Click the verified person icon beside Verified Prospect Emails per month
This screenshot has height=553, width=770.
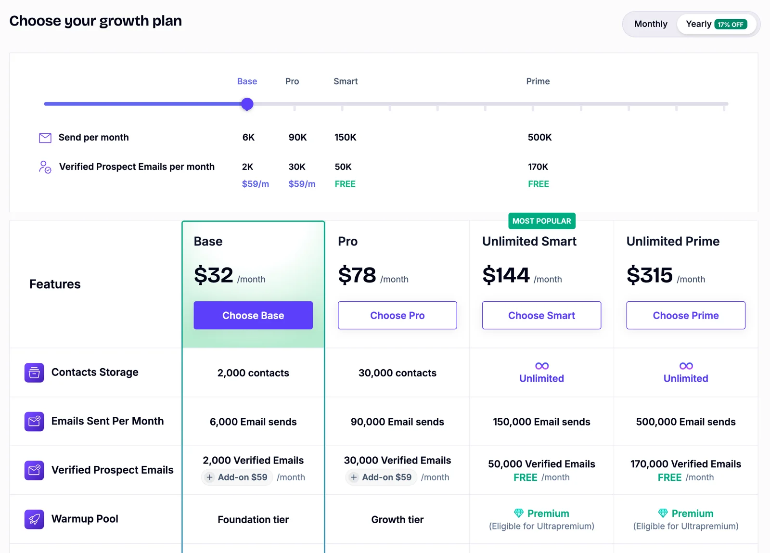click(x=45, y=167)
